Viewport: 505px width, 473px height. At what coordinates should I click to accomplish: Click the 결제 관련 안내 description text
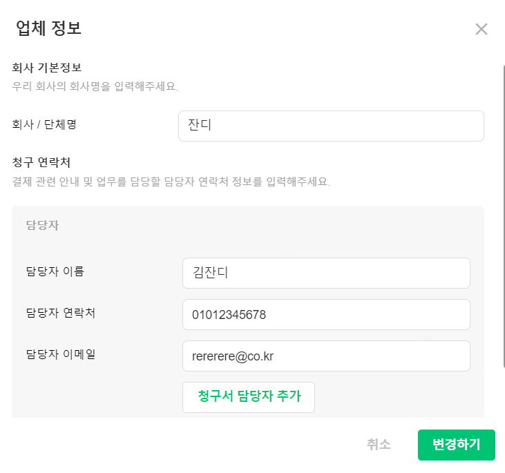pos(171,182)
